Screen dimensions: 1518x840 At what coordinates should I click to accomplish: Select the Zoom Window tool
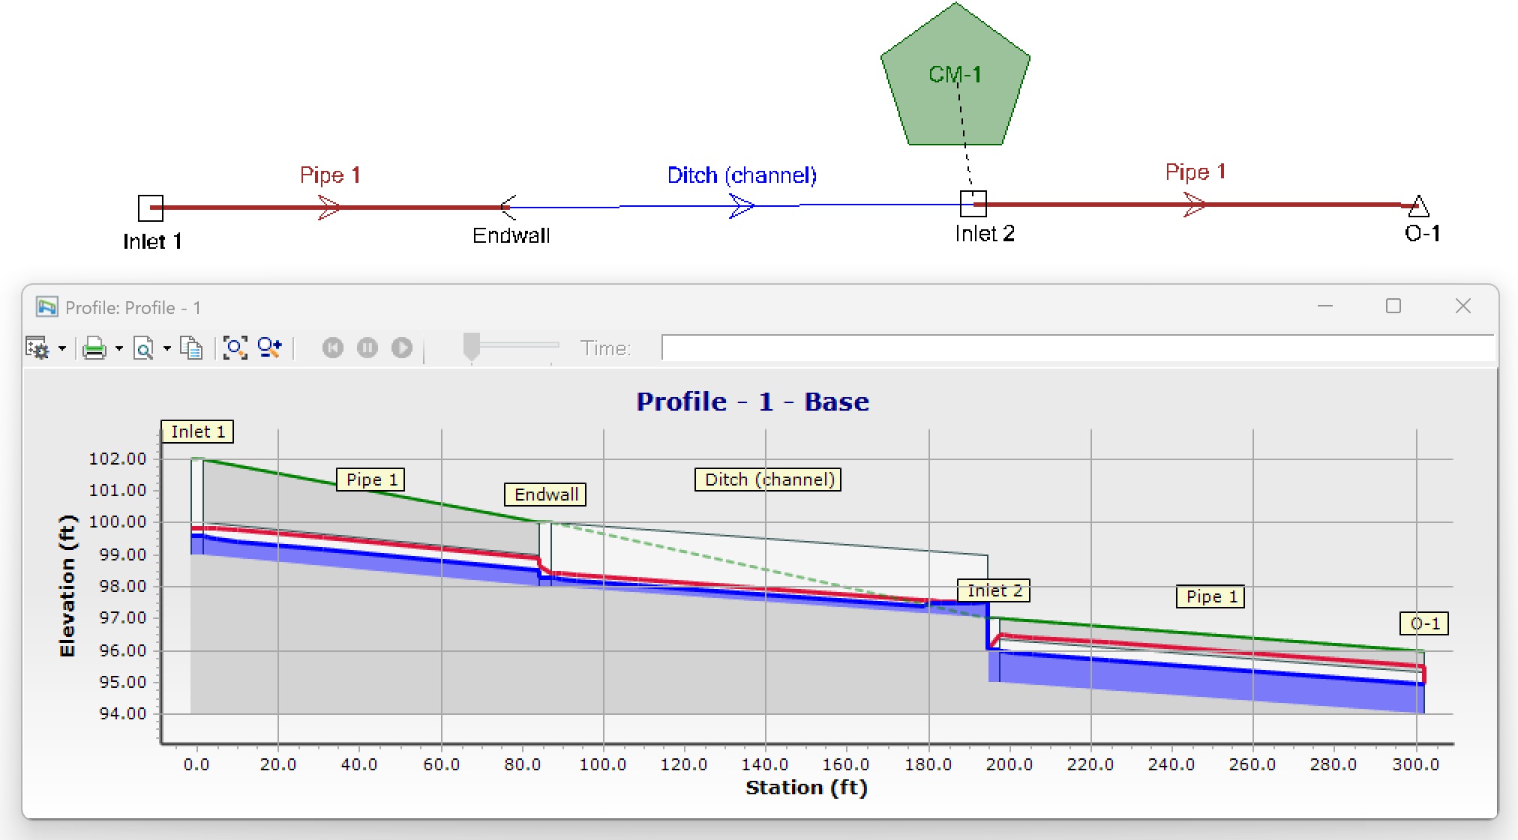pos(269,348)
